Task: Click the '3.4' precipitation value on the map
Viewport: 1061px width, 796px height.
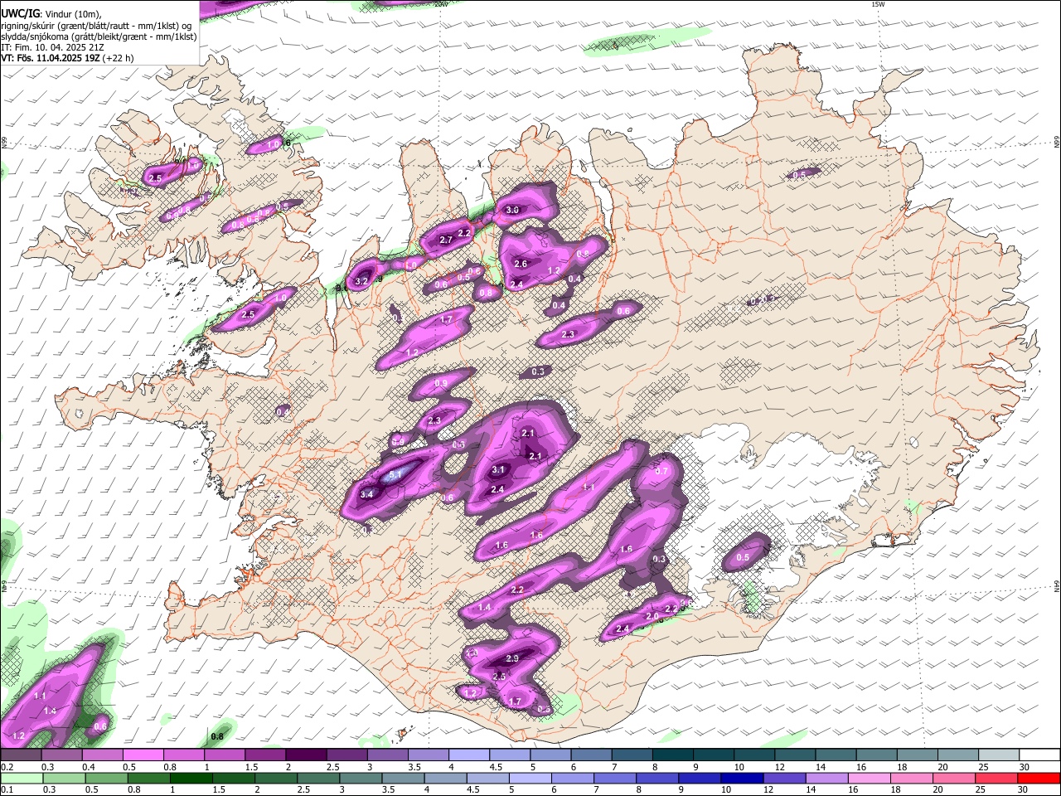Action: coord(367,493)
